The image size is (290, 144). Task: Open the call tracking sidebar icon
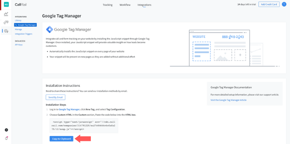coord(6,22)
